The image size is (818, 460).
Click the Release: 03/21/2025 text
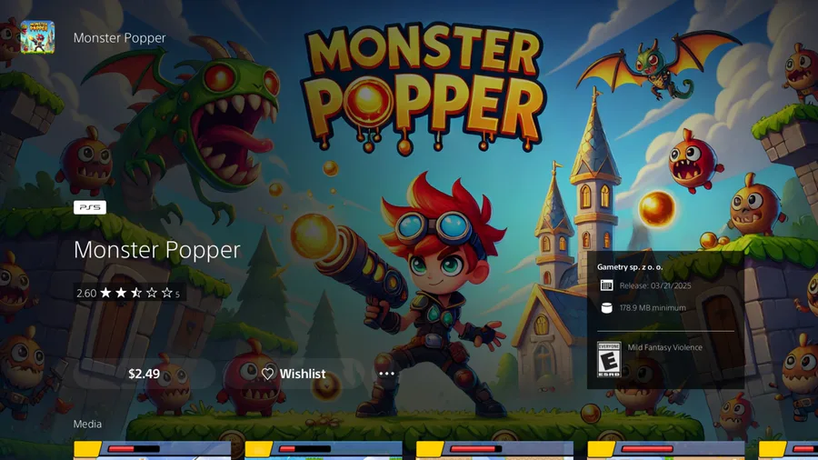tap(655, 285)
